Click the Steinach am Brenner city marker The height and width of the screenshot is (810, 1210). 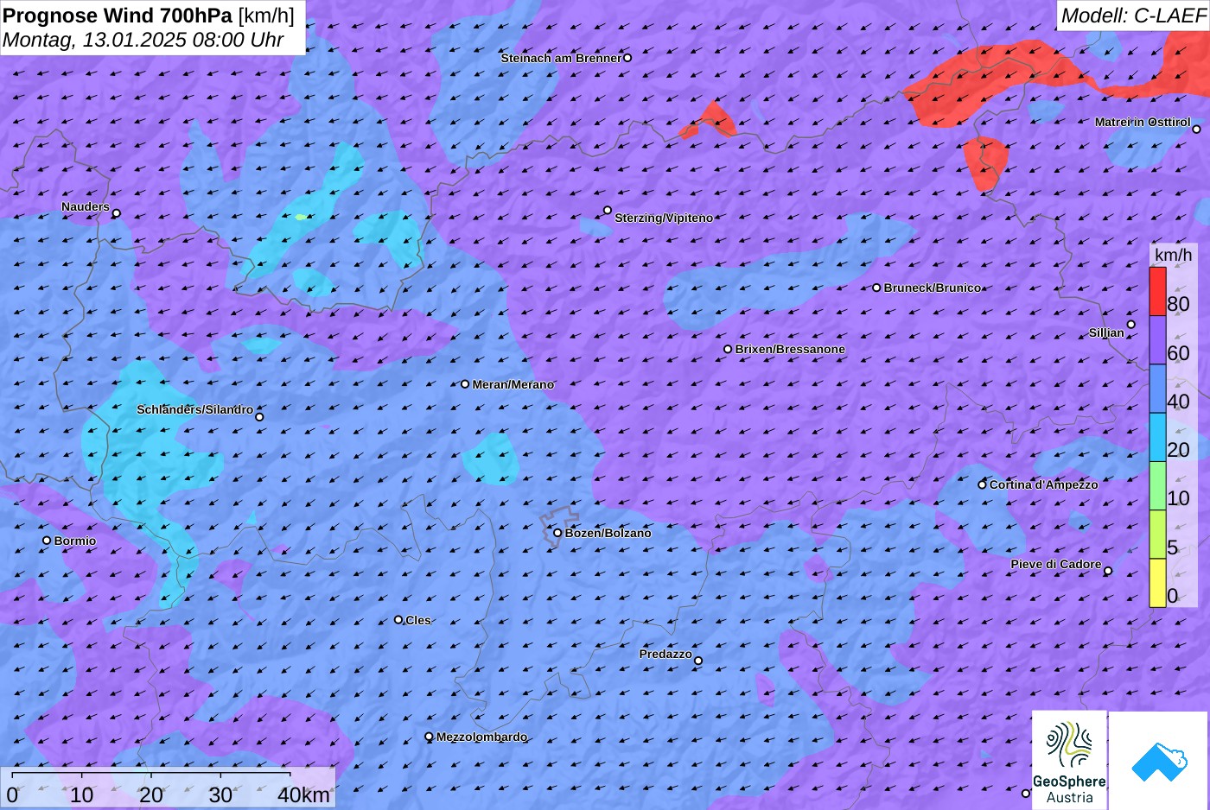[x=627, y=58]
